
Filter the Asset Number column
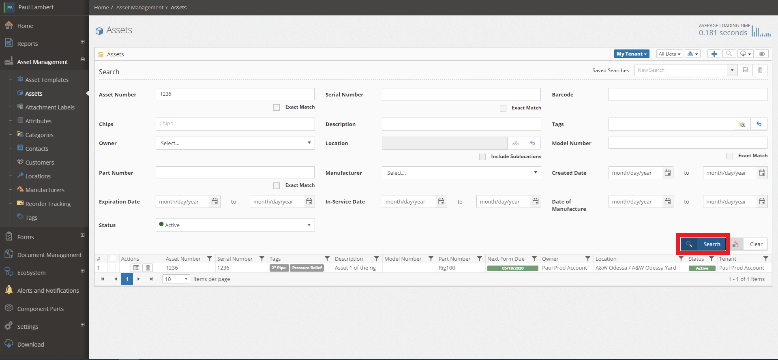click(210, 259)
